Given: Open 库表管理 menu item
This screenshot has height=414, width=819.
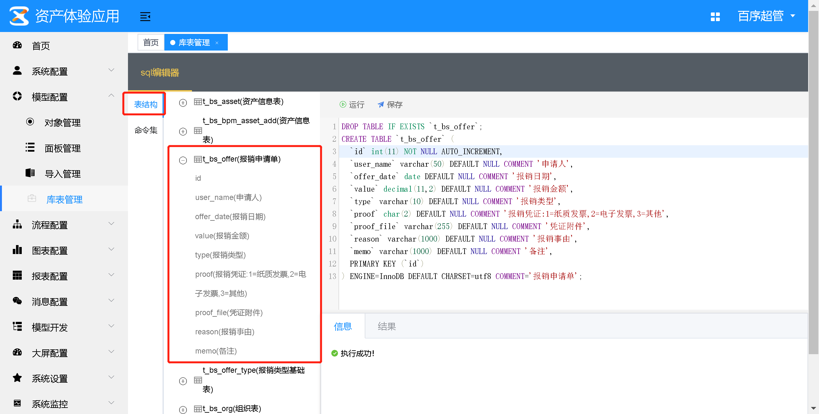Looking at the screenshot, I should [x=64, y=199].
